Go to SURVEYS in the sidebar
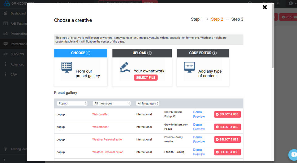 17,54
